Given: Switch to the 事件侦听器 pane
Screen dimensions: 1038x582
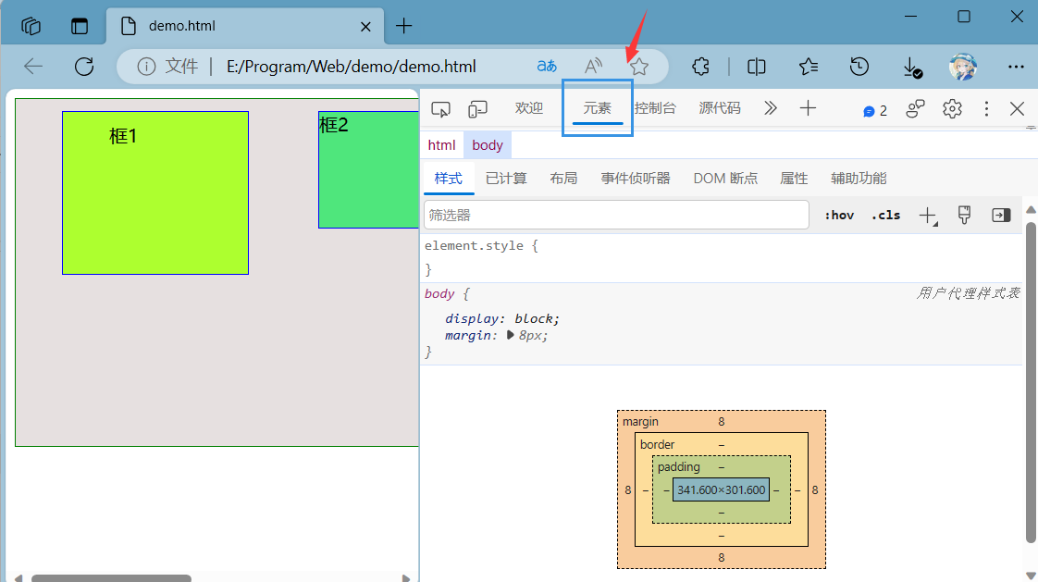Looking at the screenshot, I should (x=636, y=179).
